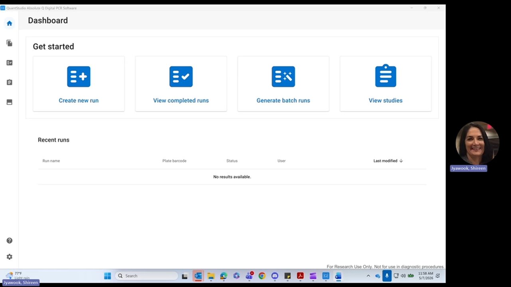The image size is (511, 287).
Task: Sort by Last modified column arrow
Action: (x=401, y=161)
